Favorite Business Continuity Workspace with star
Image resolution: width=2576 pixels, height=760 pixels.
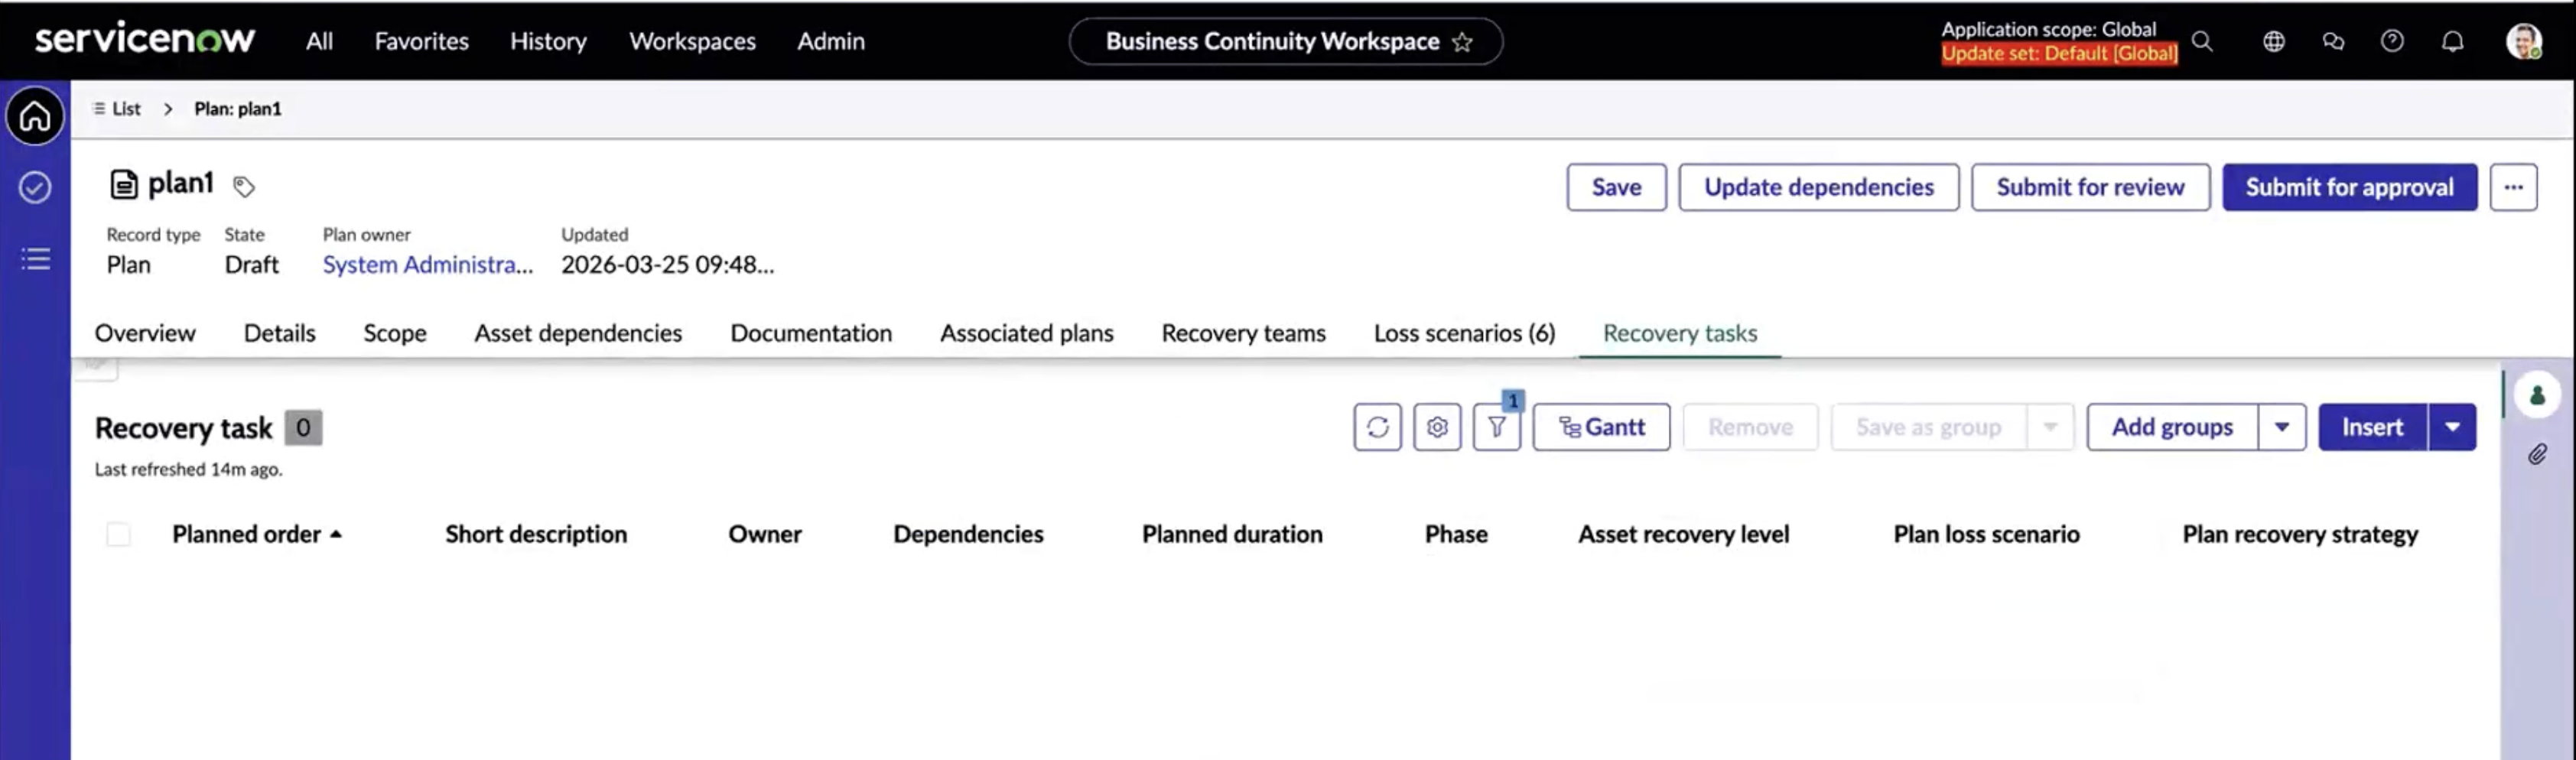click(x=1462, y=42)
